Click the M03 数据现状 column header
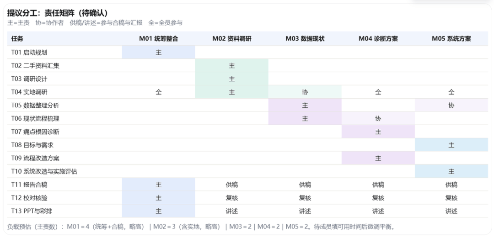The image size is (494, 238). click(305, 39)
